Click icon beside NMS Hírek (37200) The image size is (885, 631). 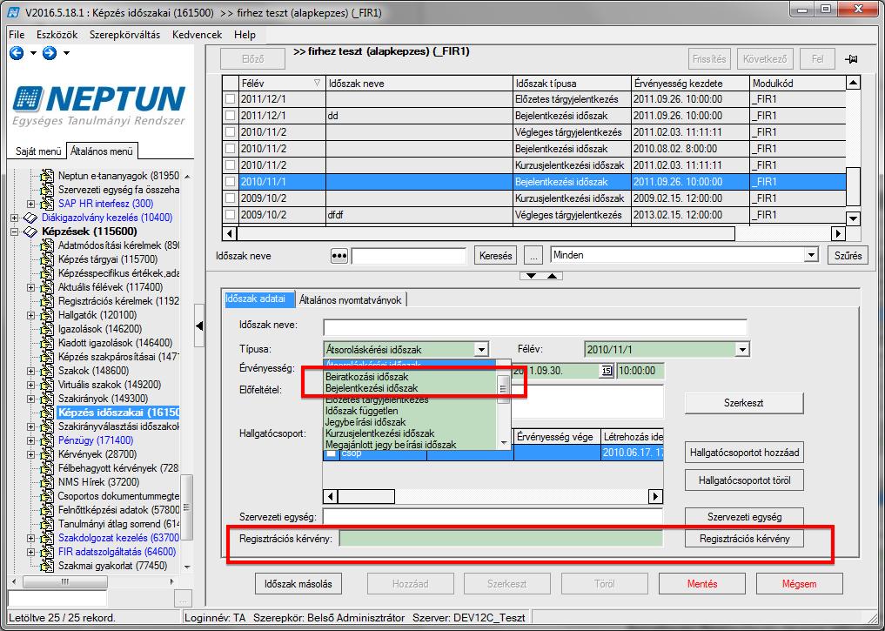[48, 482]
